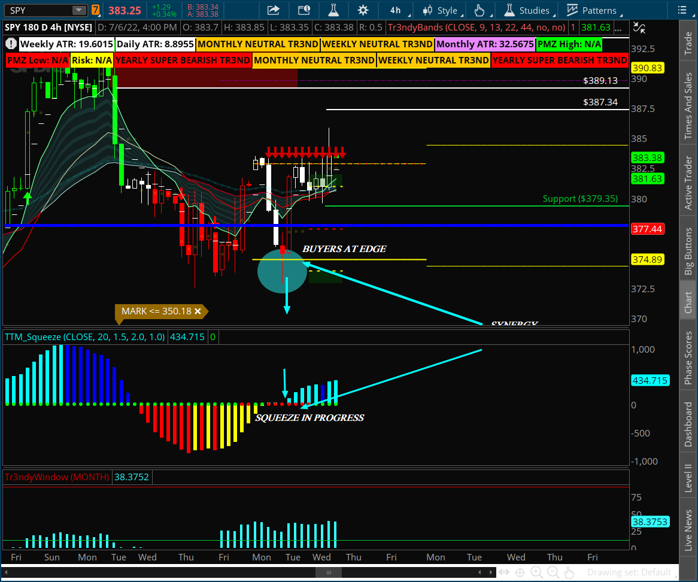Click the Share chart icon
Screen dimensions: 698x582
274,10
